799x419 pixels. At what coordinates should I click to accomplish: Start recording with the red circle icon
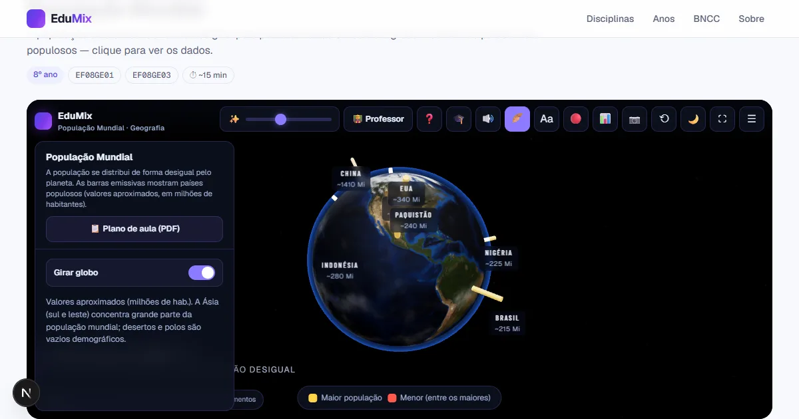coord(576,119)
